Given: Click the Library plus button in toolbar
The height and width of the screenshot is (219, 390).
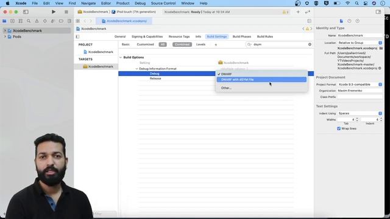Looking at the screenshot, I should pos(298,12).
